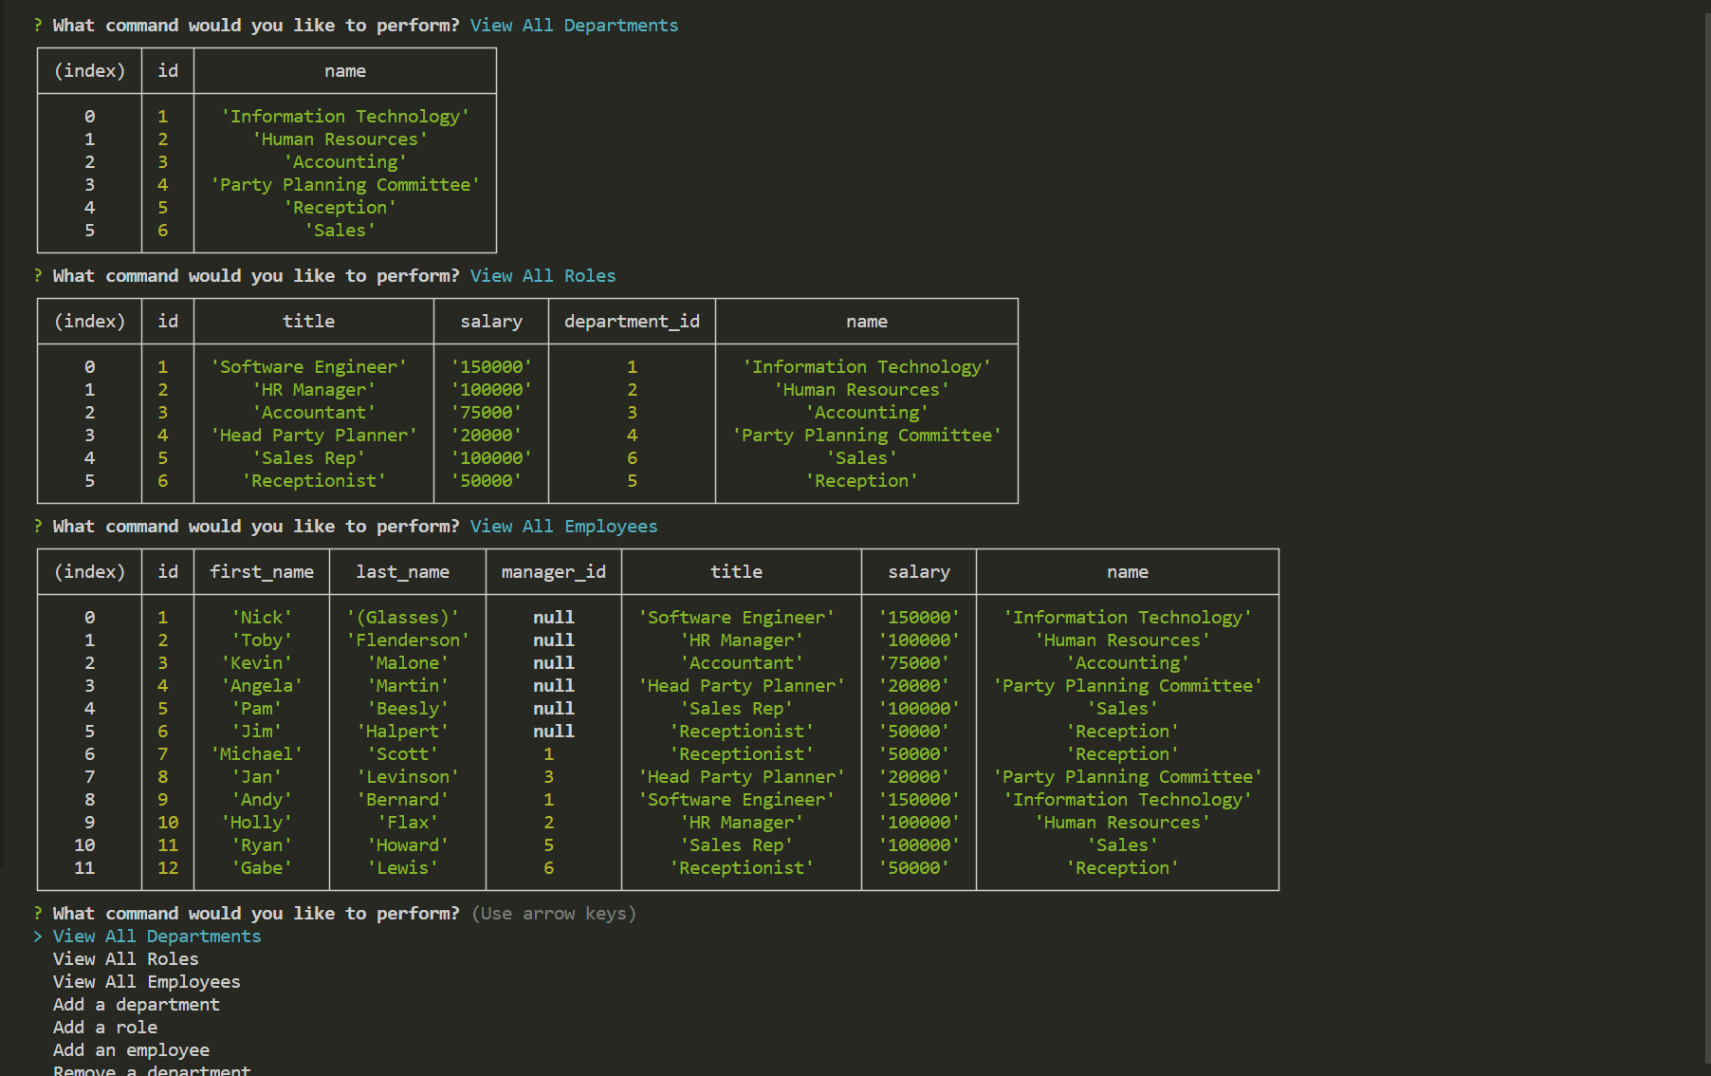This screenshot has width=1711, height=1076.
Task: Click the highlighted selection arrow indicator
Action: [36, 936]
